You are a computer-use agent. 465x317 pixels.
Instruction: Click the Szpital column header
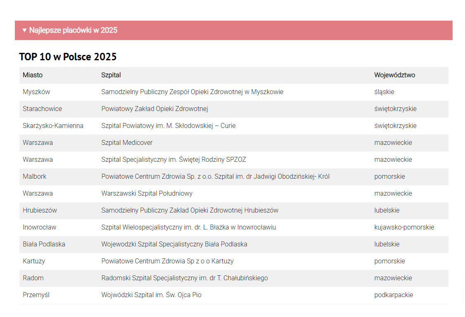pyautogui.click(x=111, y=75)
